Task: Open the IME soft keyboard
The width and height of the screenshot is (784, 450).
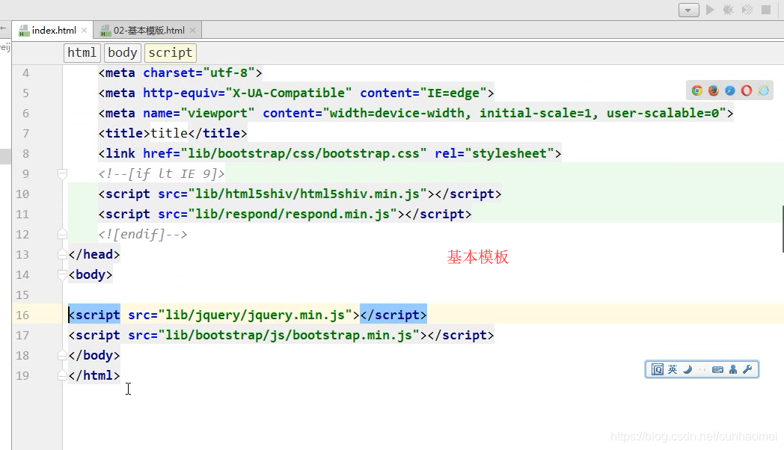Action: [x=717, y=369]
